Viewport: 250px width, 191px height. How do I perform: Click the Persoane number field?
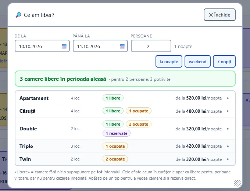[151, 46]
